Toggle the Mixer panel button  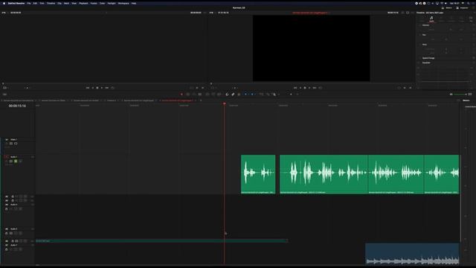point(447,8)
